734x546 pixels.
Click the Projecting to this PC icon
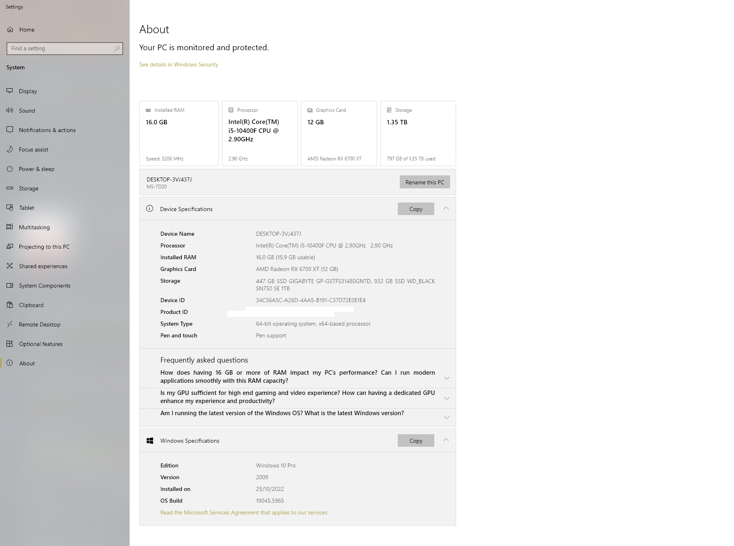pos(10,247)
